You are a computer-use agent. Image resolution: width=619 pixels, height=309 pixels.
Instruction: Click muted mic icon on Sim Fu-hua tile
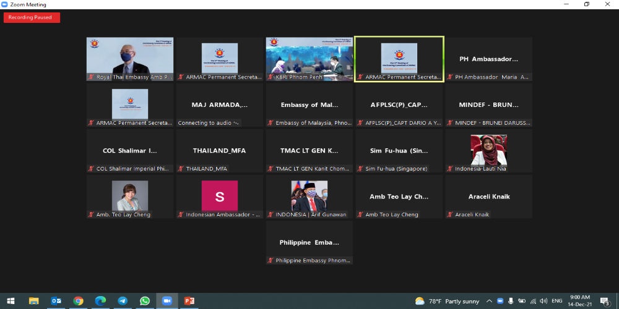click(x=360, y=168)
